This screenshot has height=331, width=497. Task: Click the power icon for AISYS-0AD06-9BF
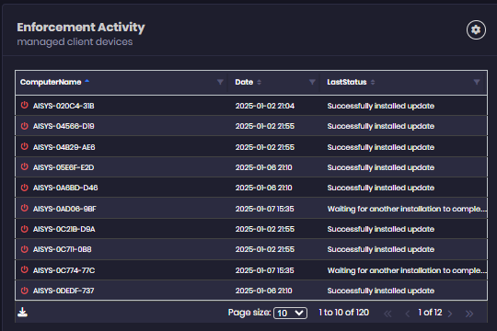coord(25,208)
